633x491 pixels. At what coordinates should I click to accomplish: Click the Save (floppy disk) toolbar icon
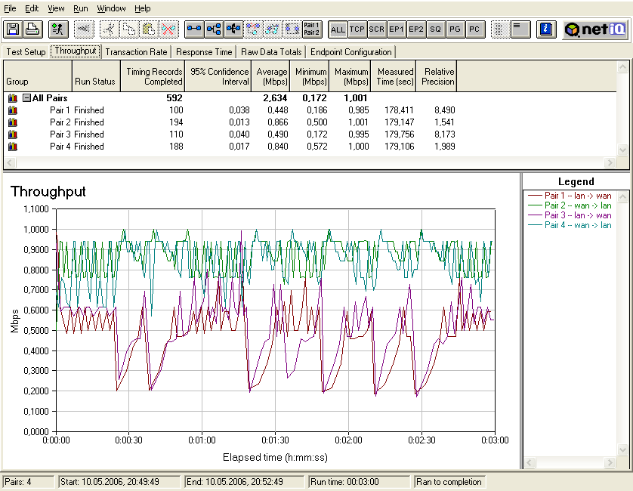coord(13,29)
